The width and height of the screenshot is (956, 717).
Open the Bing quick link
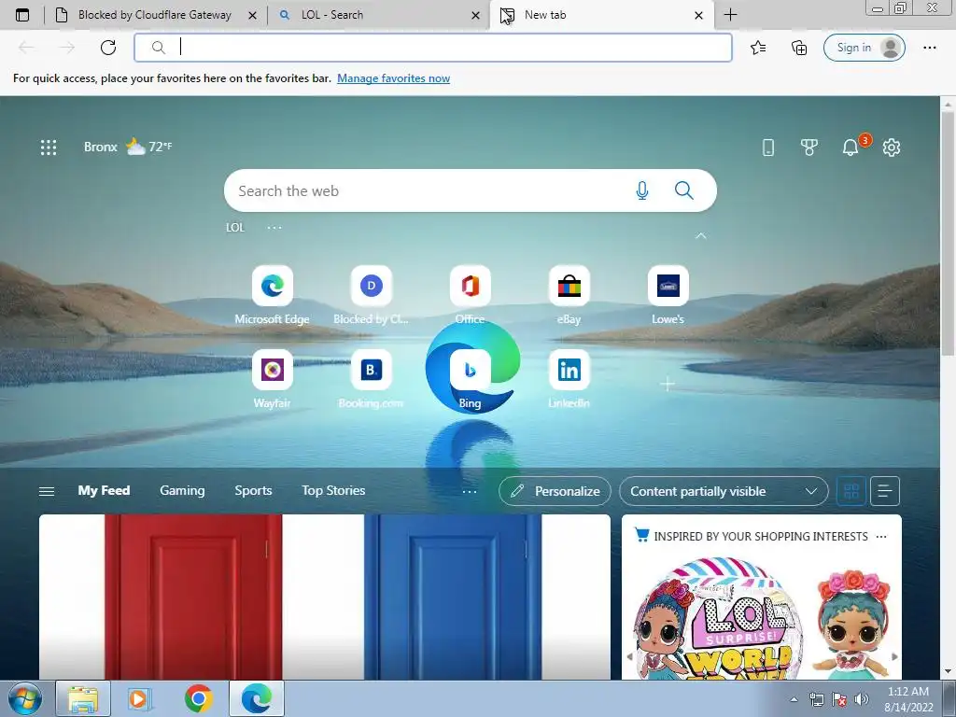coord(471,379)
